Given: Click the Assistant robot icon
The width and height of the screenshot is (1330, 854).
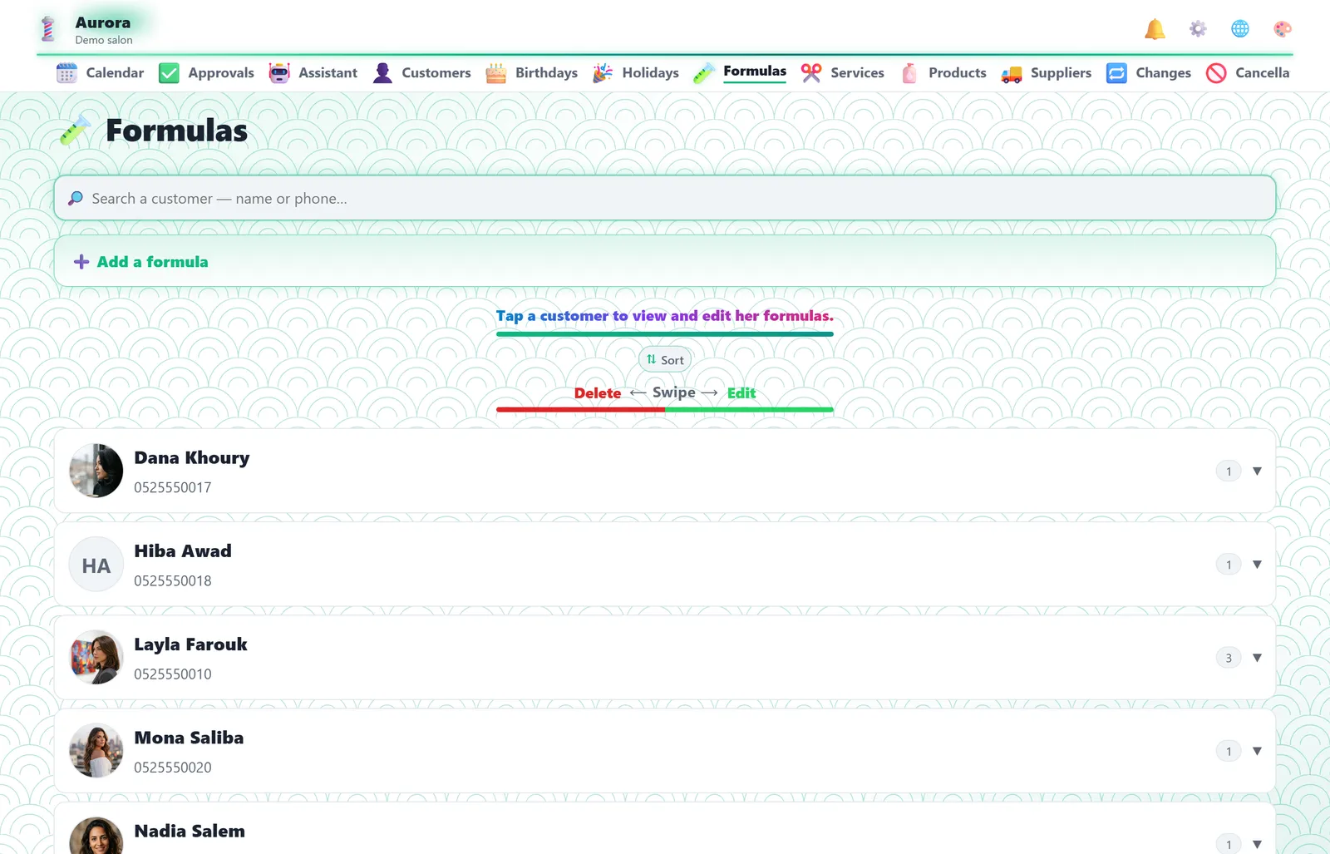Looking at the screenshot, I should point(279,73).
